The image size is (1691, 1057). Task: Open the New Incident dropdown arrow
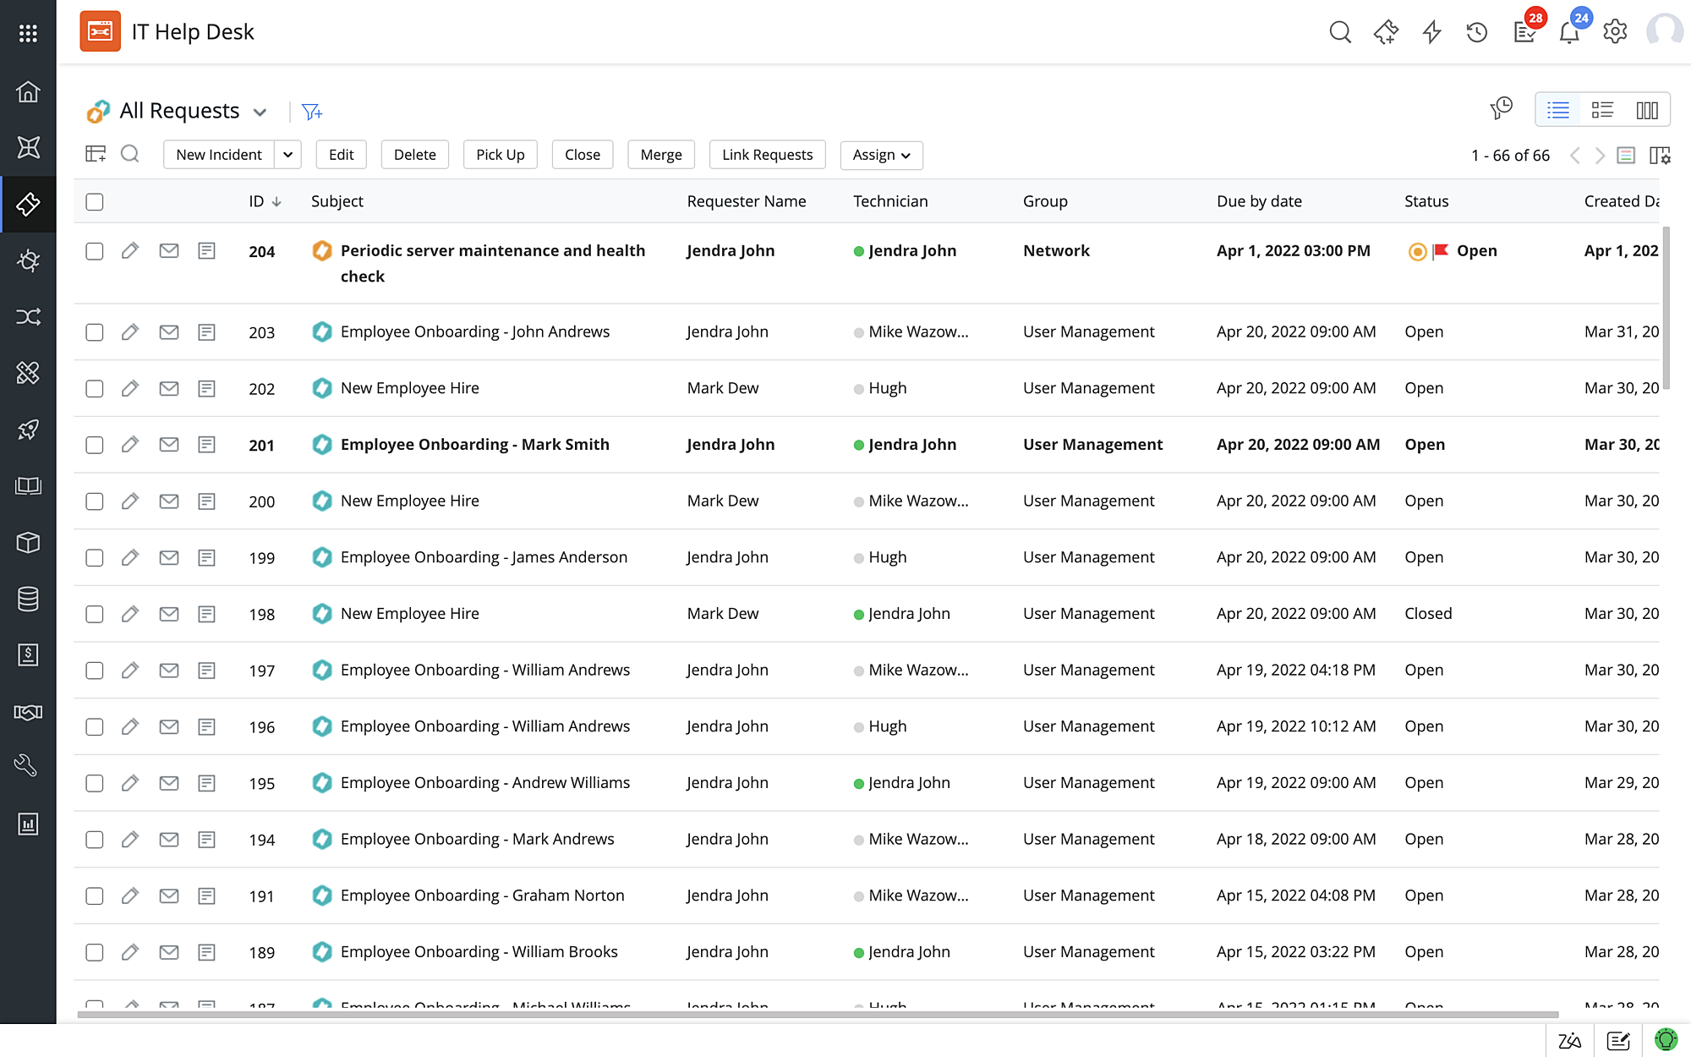(287, 155)
